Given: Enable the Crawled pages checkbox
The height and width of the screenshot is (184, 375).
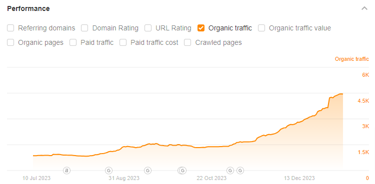Looking at the screenshot, I should pyautogui.click(x=187, y=43).
